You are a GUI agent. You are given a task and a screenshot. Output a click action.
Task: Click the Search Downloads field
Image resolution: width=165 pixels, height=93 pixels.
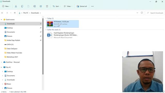coord(155,13)
